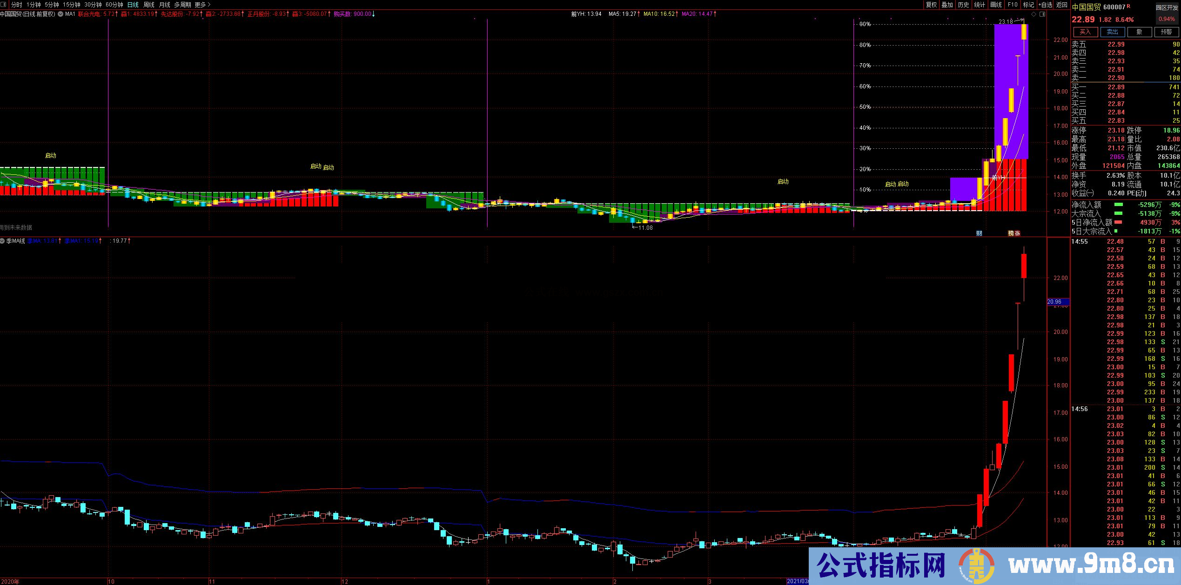The width and height of the screenshot is (1181, 585).
Task: Click 净流入额 value -5296万
Action: (1149, 205)
